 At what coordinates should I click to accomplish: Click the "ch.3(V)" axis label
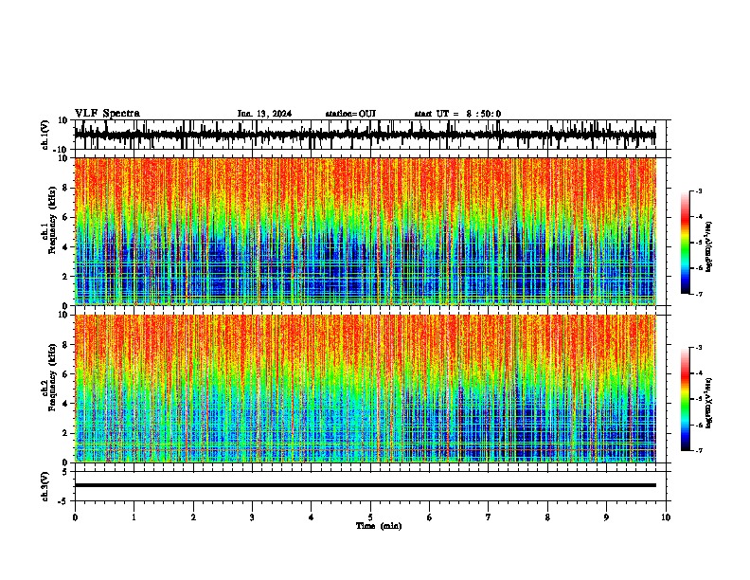45,487
